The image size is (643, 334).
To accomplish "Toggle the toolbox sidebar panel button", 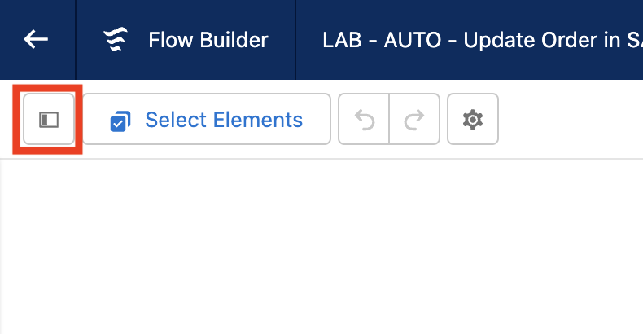I will click(49, 120).
